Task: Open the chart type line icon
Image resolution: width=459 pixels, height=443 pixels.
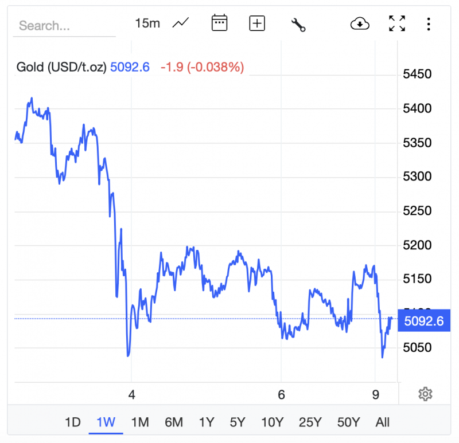Action: 181,23
